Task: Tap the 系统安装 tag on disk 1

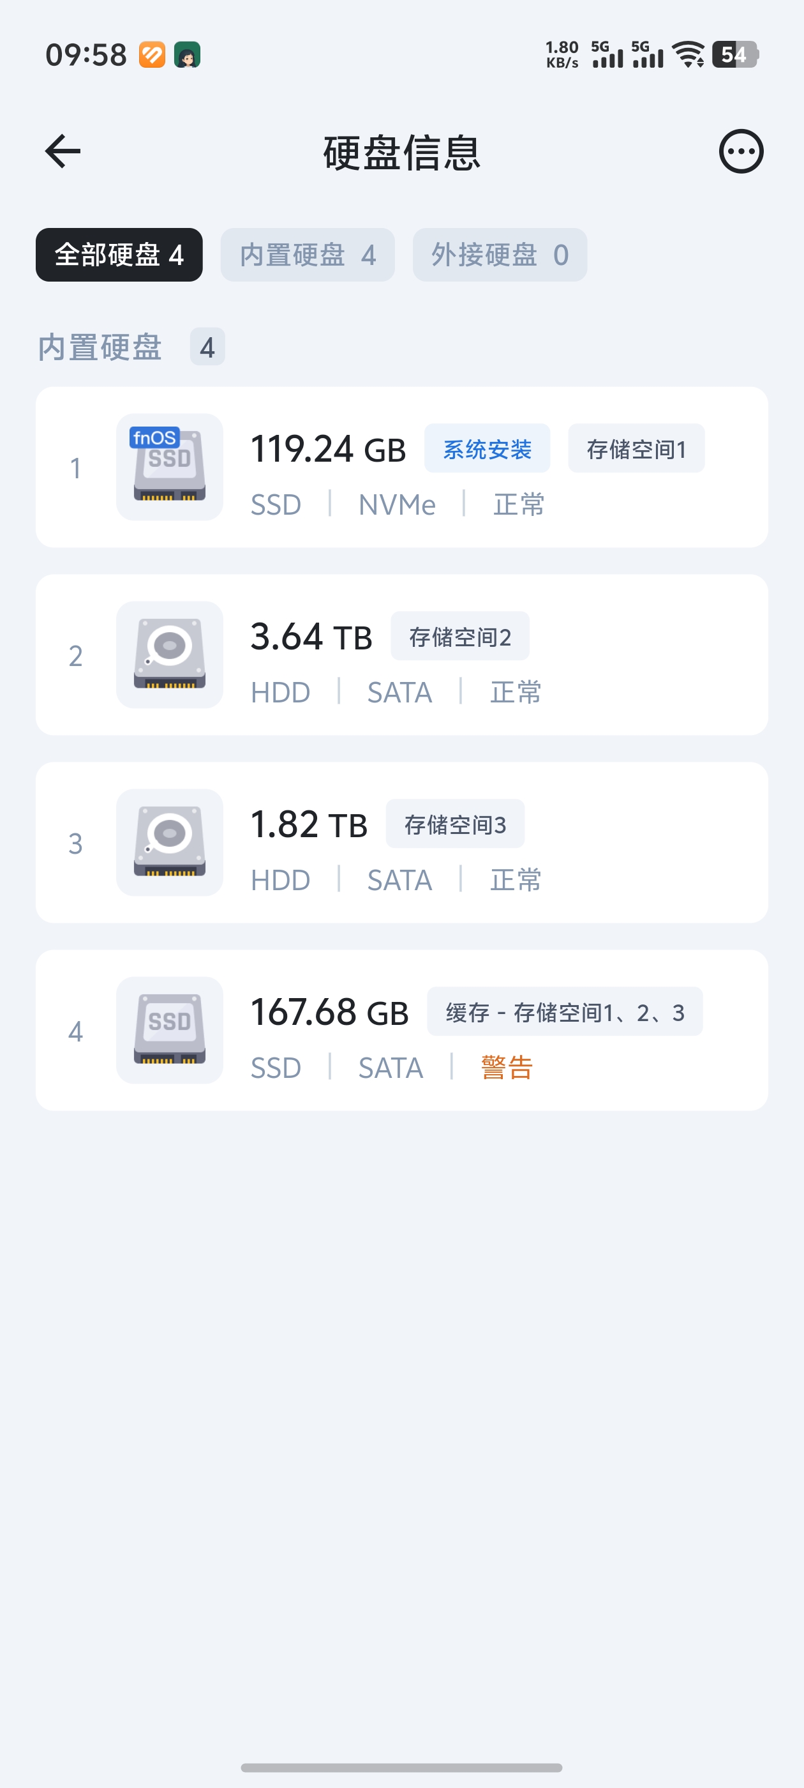Action: [x=487, y=448]
